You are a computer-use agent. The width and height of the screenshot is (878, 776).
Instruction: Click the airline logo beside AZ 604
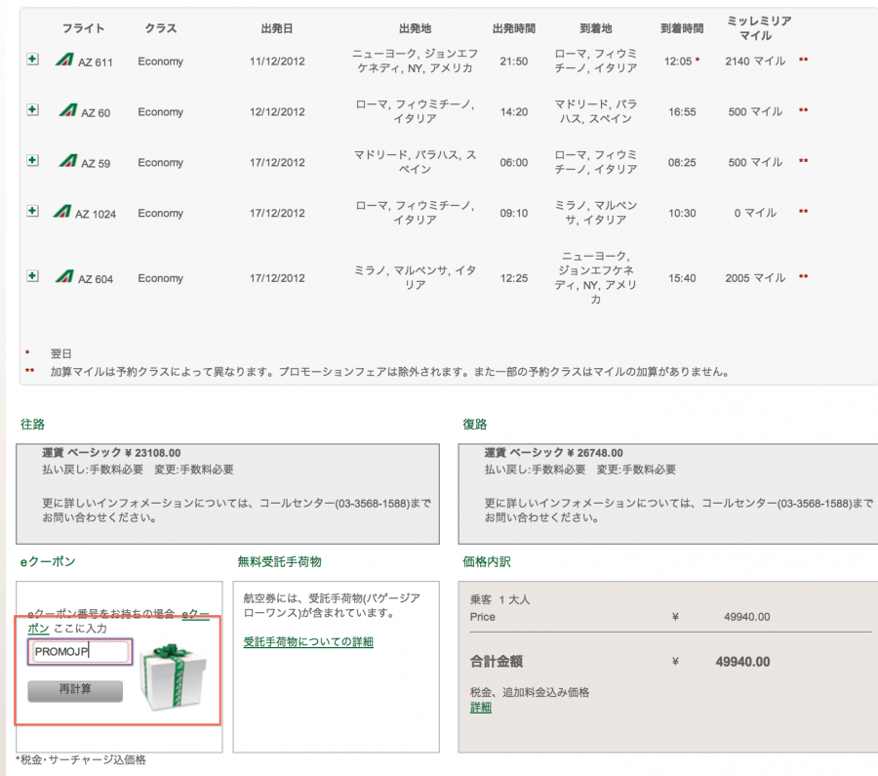tap(66, 277)
